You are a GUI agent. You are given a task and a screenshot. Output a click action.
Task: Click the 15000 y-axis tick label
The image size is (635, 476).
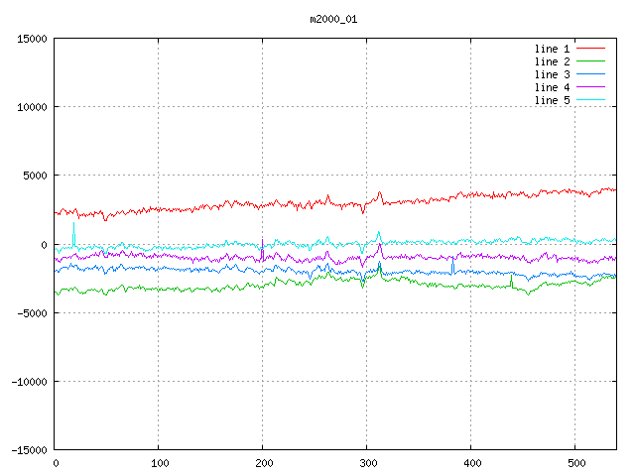(31, 39)
